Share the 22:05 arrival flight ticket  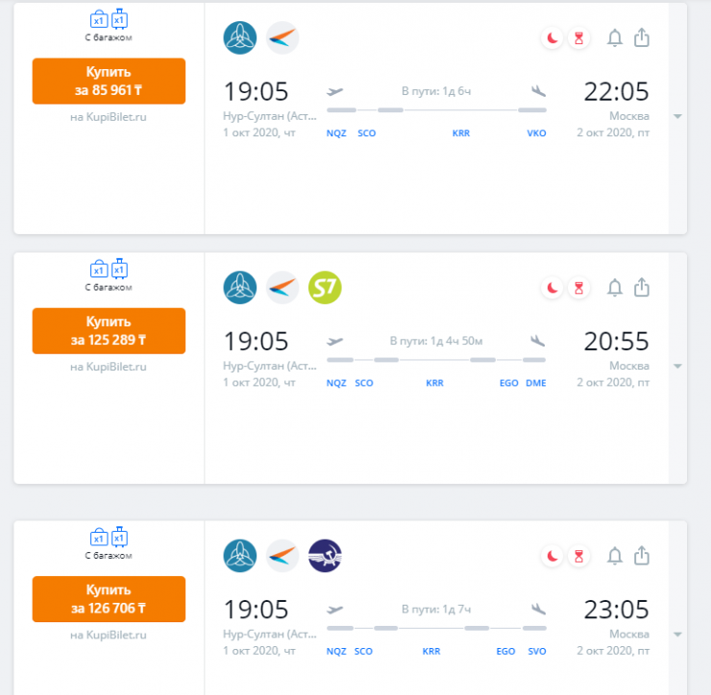[x=643, y=38]
